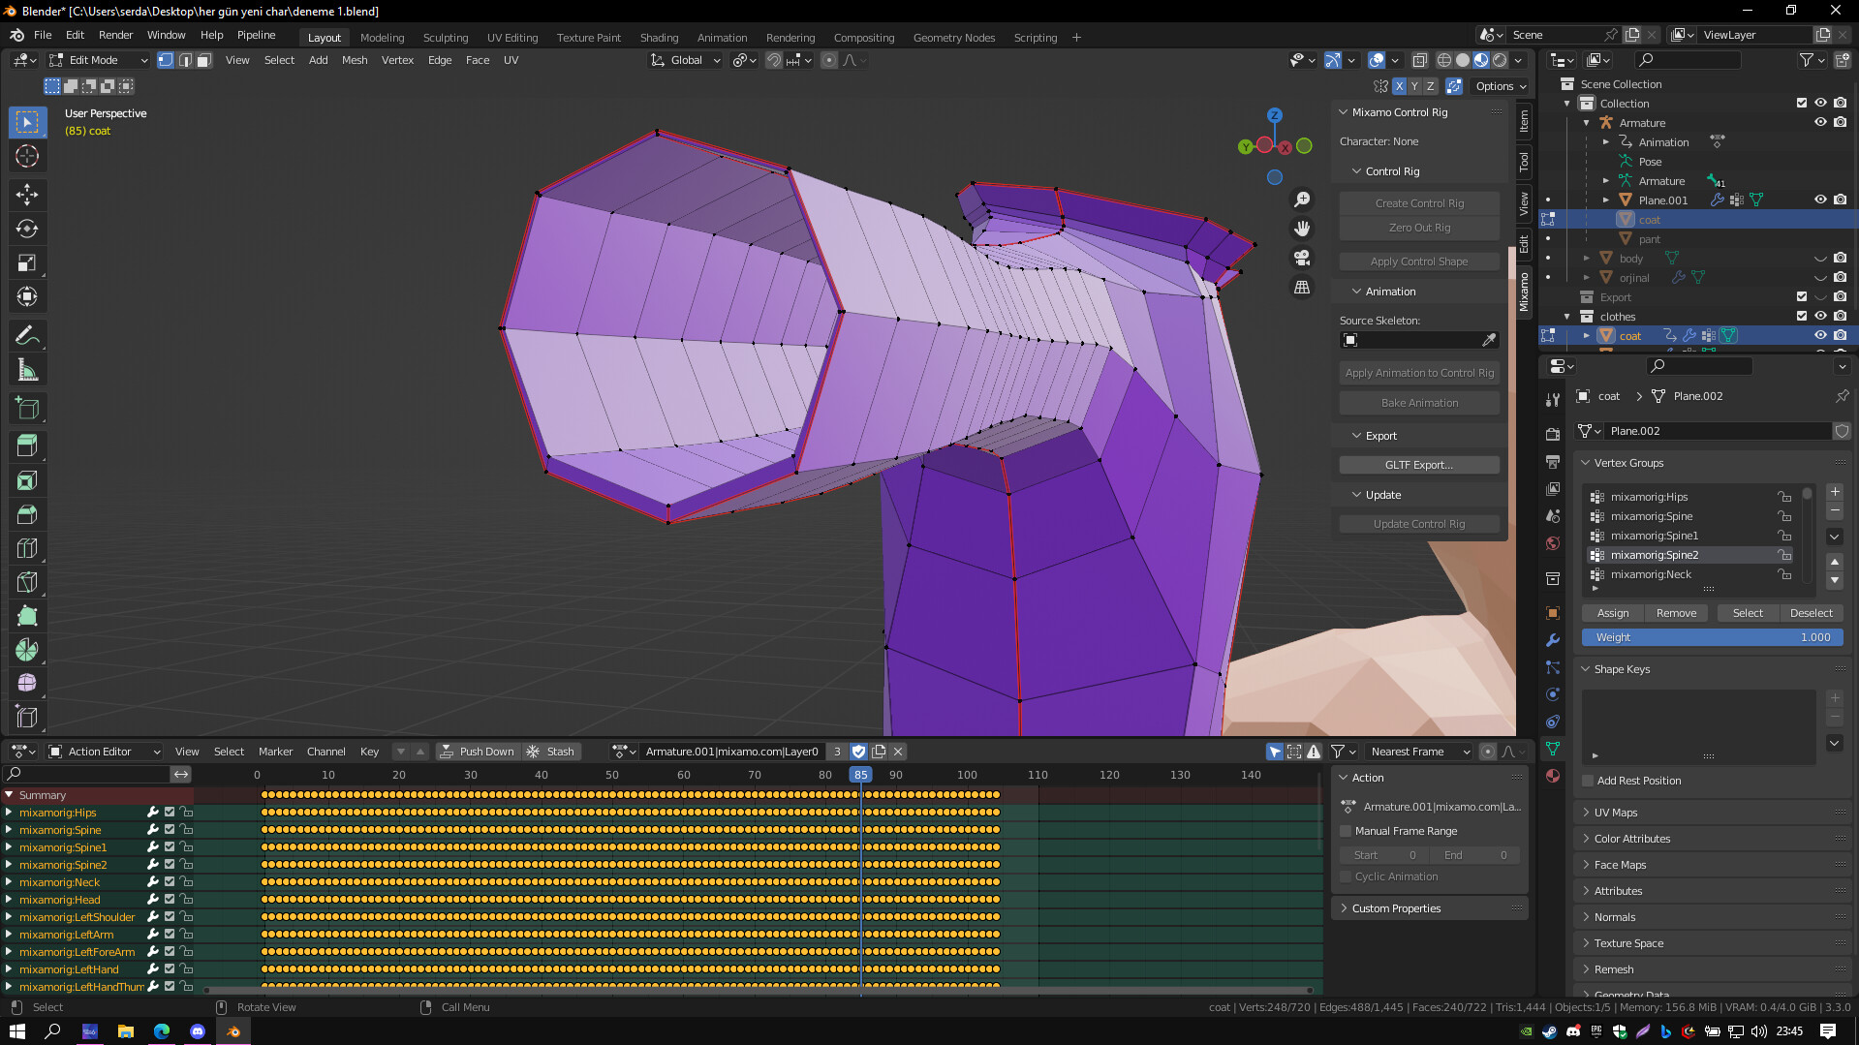Open the Edit Mode dropdown
Viewport: 1859px width, 1045px height.
(x=99, y=60)
